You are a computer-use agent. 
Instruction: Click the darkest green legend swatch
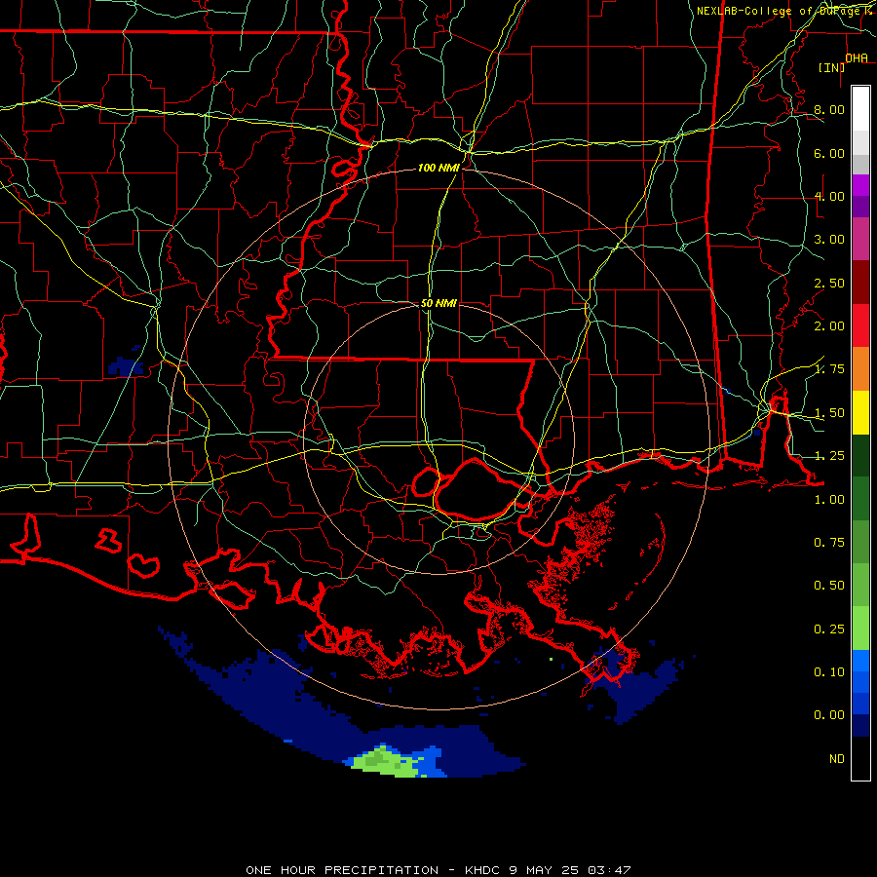coord(860,455)
